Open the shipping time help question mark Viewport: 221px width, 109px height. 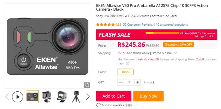(127, 64)
